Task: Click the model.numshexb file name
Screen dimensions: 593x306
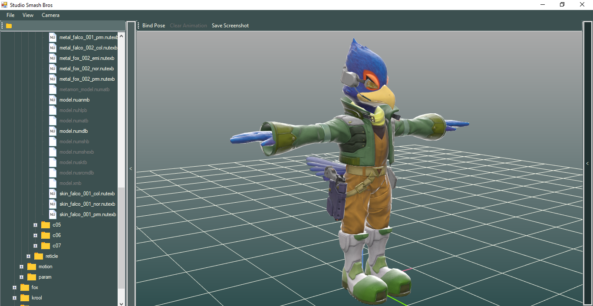Action: click(77, 152)
